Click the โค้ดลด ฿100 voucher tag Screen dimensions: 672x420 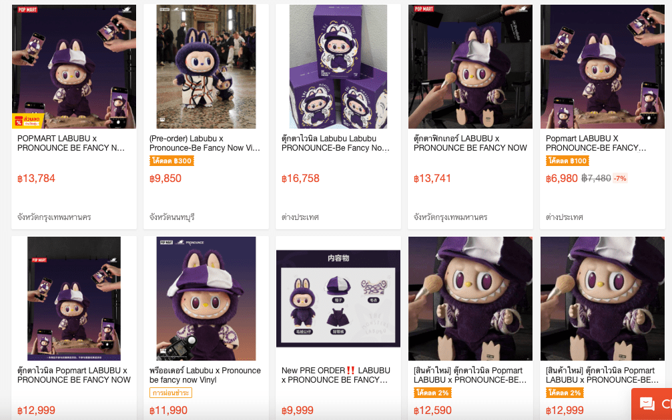(567, 161)
